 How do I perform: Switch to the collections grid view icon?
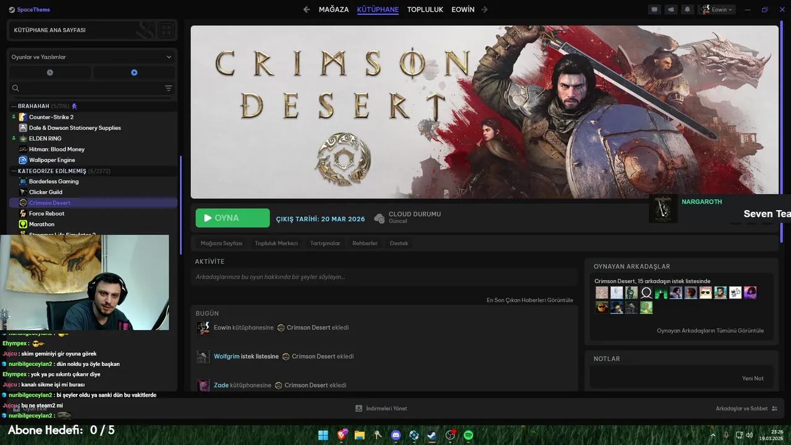click(166, 30)
